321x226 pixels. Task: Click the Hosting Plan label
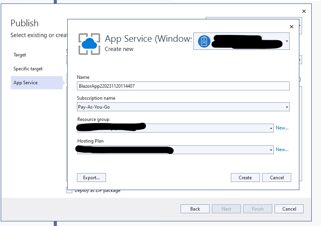pos(90,141)
